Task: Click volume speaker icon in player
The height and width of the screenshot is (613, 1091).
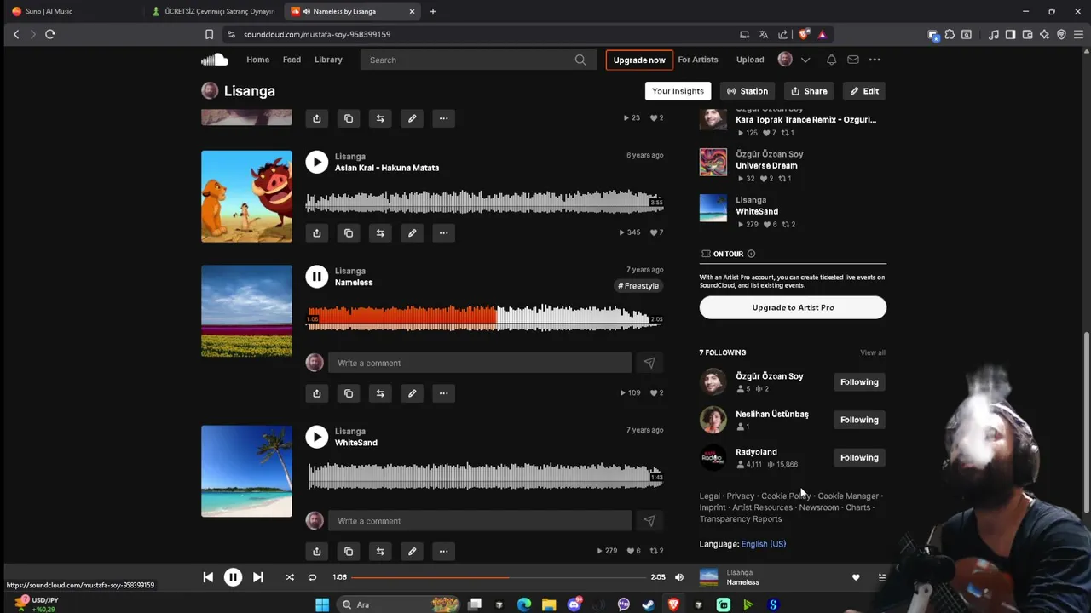Action: click(679, 577)
